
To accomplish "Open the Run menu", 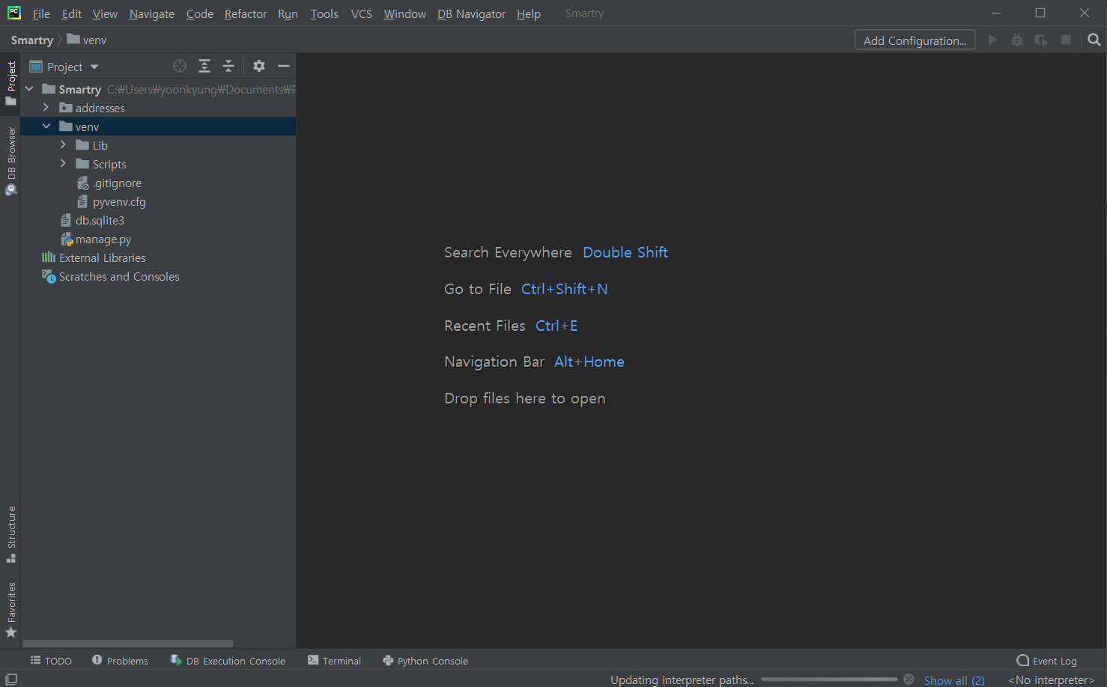I will point(288,13).
